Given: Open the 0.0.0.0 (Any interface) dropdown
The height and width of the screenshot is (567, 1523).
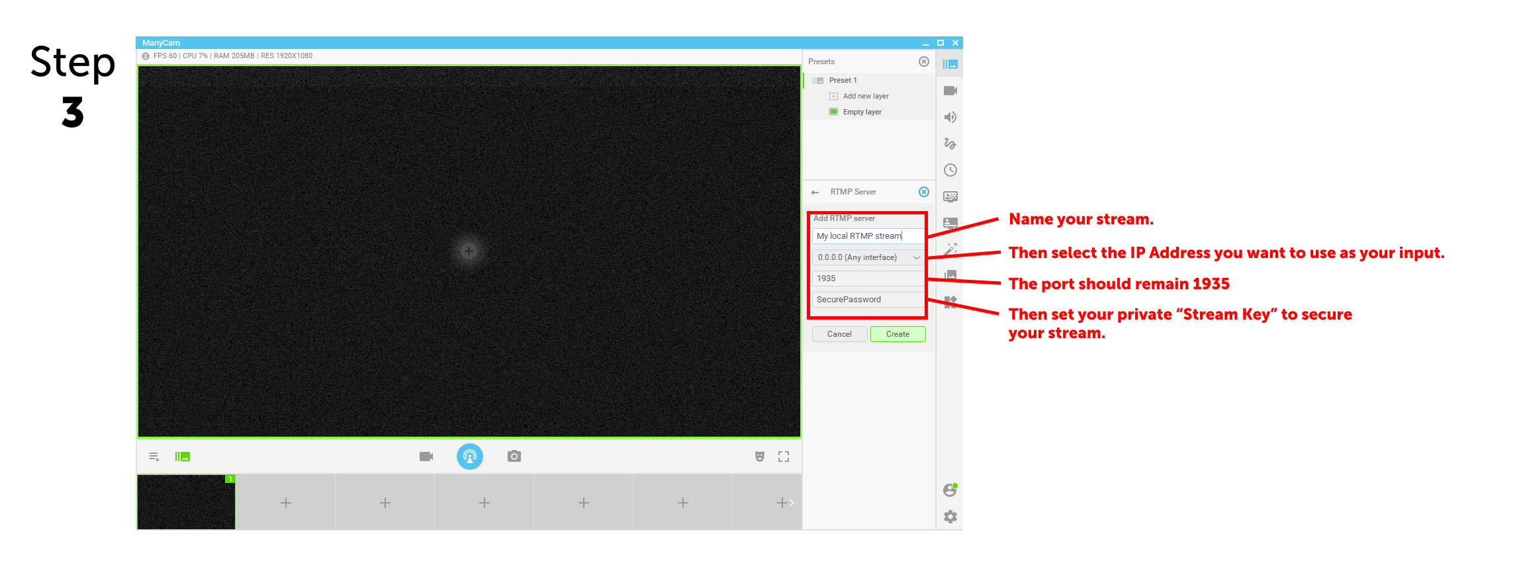Looking at the screenshot, I should [x=868, y=257].
